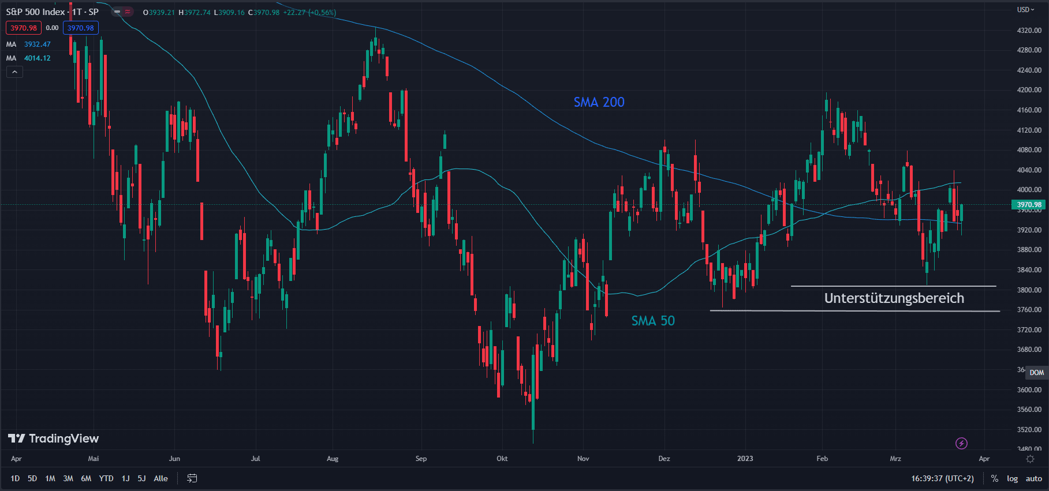1049x491 pixels.
Task: Click the red approximate-data icon in header
Action: [128, 12]
